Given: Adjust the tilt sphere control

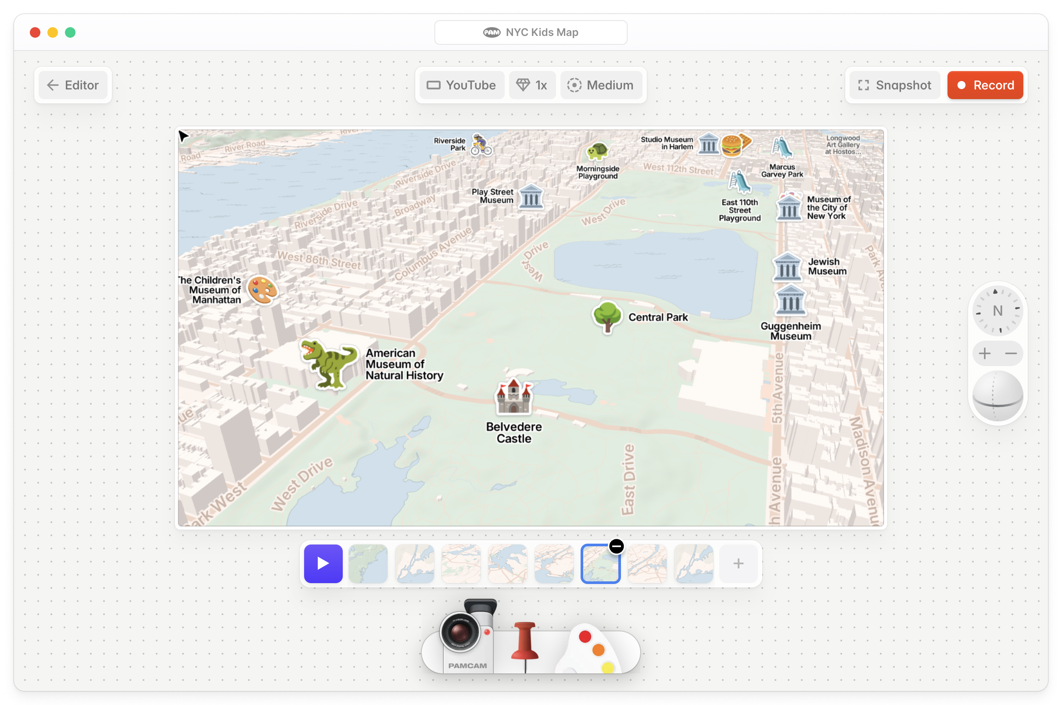Looking at the screenshot, I should pyautogui.click(x=997, y=396).
